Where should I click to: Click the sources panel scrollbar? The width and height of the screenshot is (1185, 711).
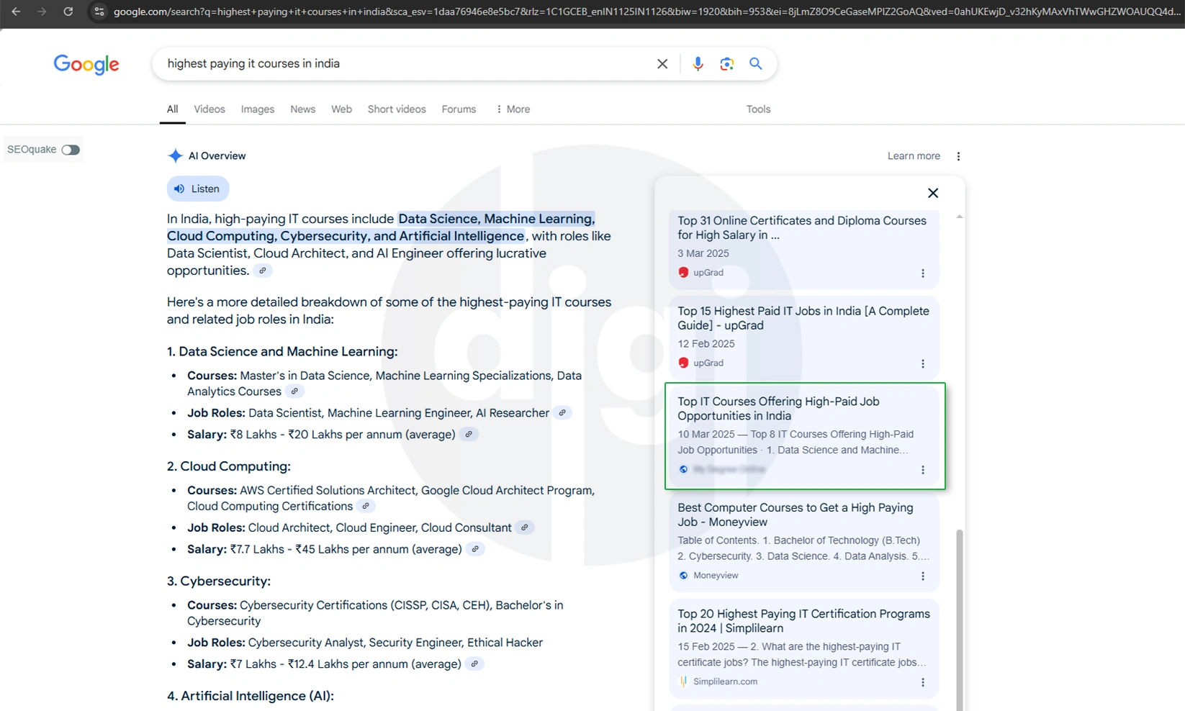pos(959,620)
